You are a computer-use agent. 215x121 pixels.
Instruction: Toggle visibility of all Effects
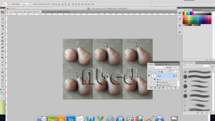pyautogui.click(x=155, y=79)
